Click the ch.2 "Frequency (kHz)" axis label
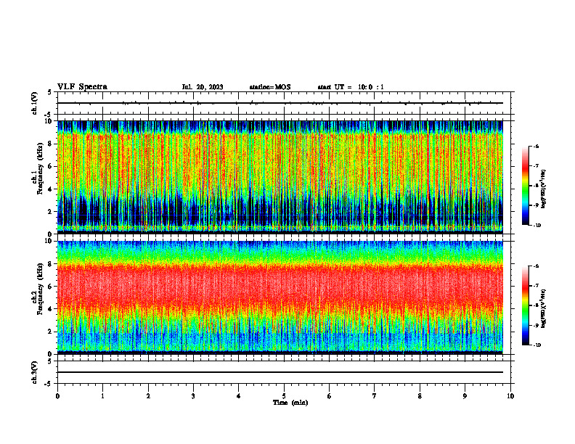The height and width of the screenshot is (444, 575). (40, 289)
